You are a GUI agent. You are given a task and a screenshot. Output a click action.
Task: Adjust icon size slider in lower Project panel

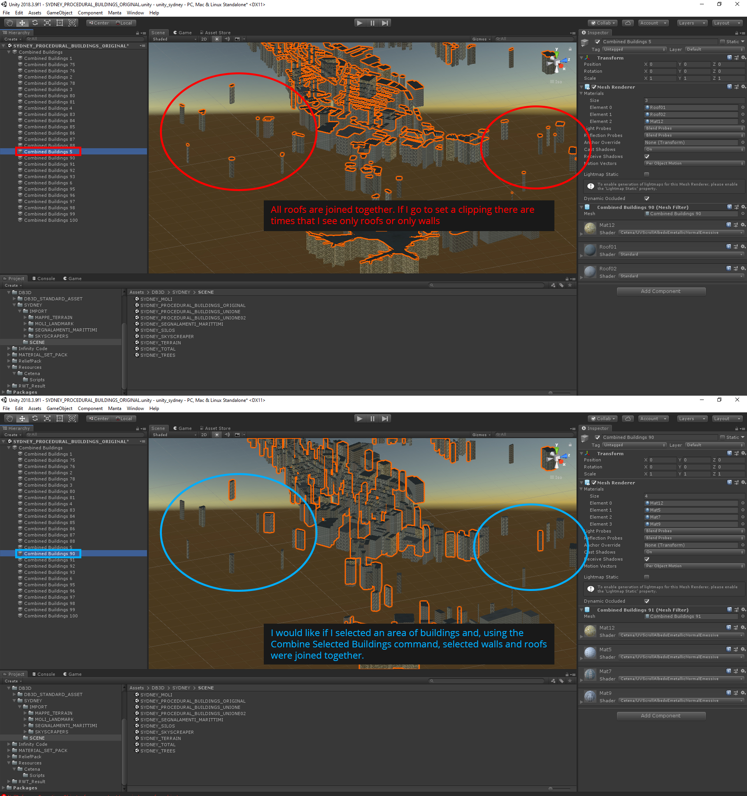560,788
